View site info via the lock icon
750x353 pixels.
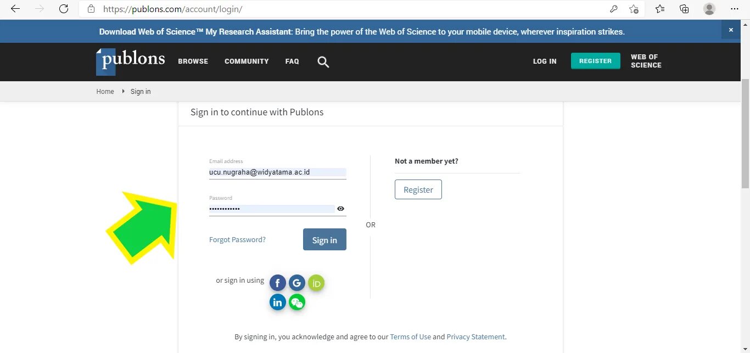[91, 9]
